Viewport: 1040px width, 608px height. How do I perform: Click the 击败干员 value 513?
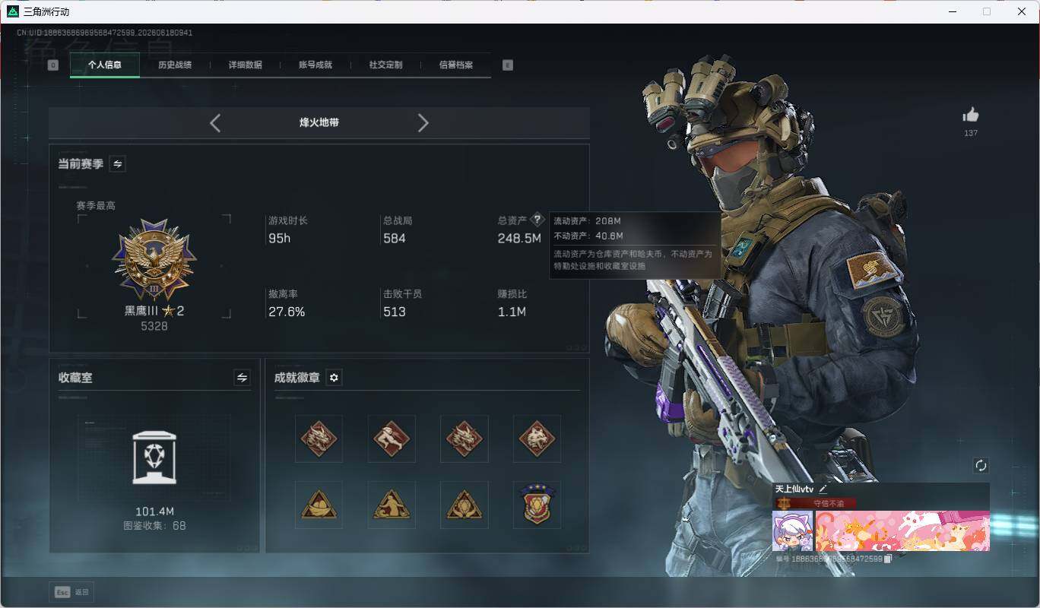click(395, 312)
